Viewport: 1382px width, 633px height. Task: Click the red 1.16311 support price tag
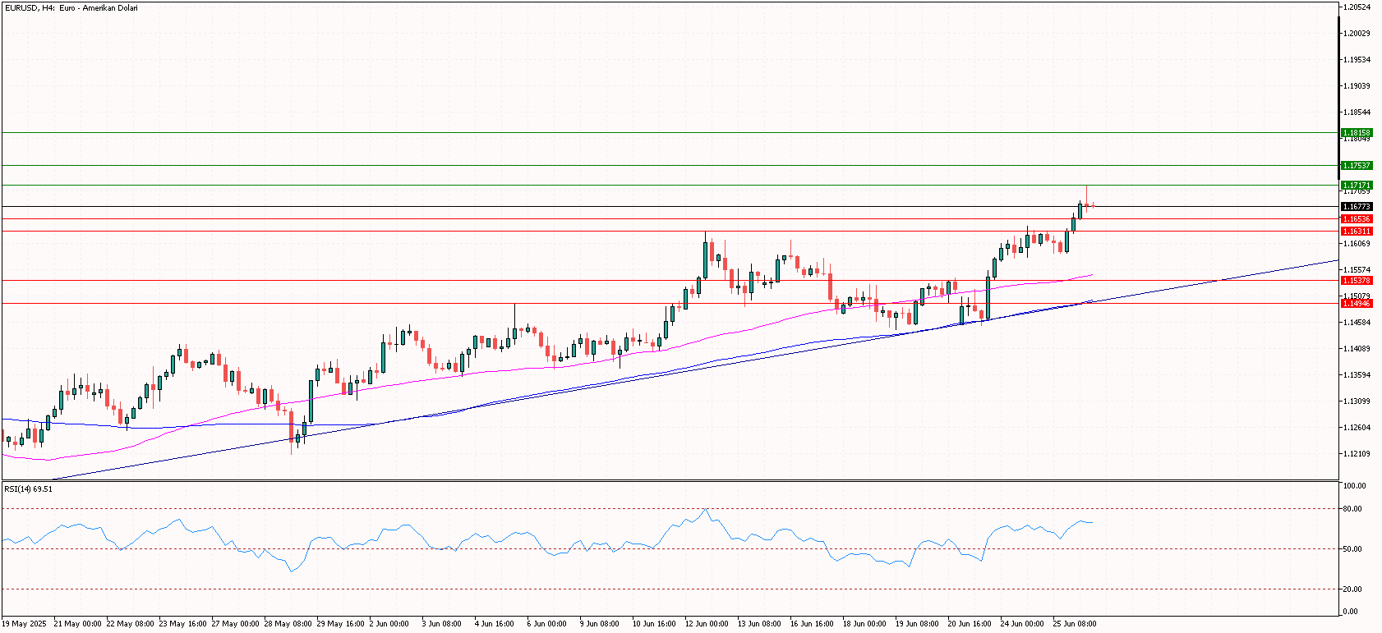[x=1357, y=232]
